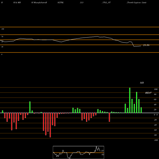Image resolution: width=159 pixels, height=159 pixels.
Task: Click the 70 level label on the RSI axis
Action: click(2, 37)
